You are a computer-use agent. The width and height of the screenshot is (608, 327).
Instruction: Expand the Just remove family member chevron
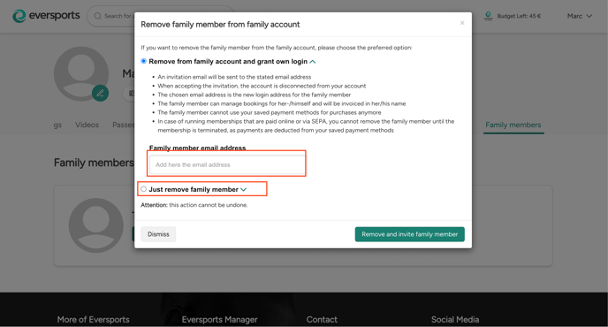[244, 190]
